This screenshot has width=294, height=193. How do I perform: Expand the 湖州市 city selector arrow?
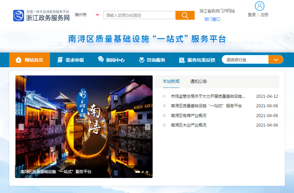click(97, 15)
